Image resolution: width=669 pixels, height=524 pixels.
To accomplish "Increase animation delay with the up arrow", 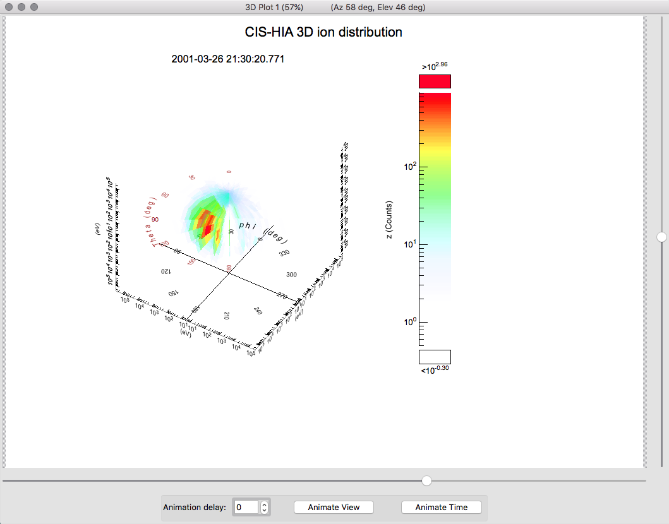I will 265,504.
